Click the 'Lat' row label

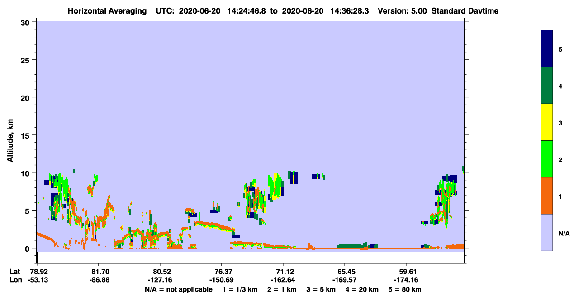[x=14, y=272]
